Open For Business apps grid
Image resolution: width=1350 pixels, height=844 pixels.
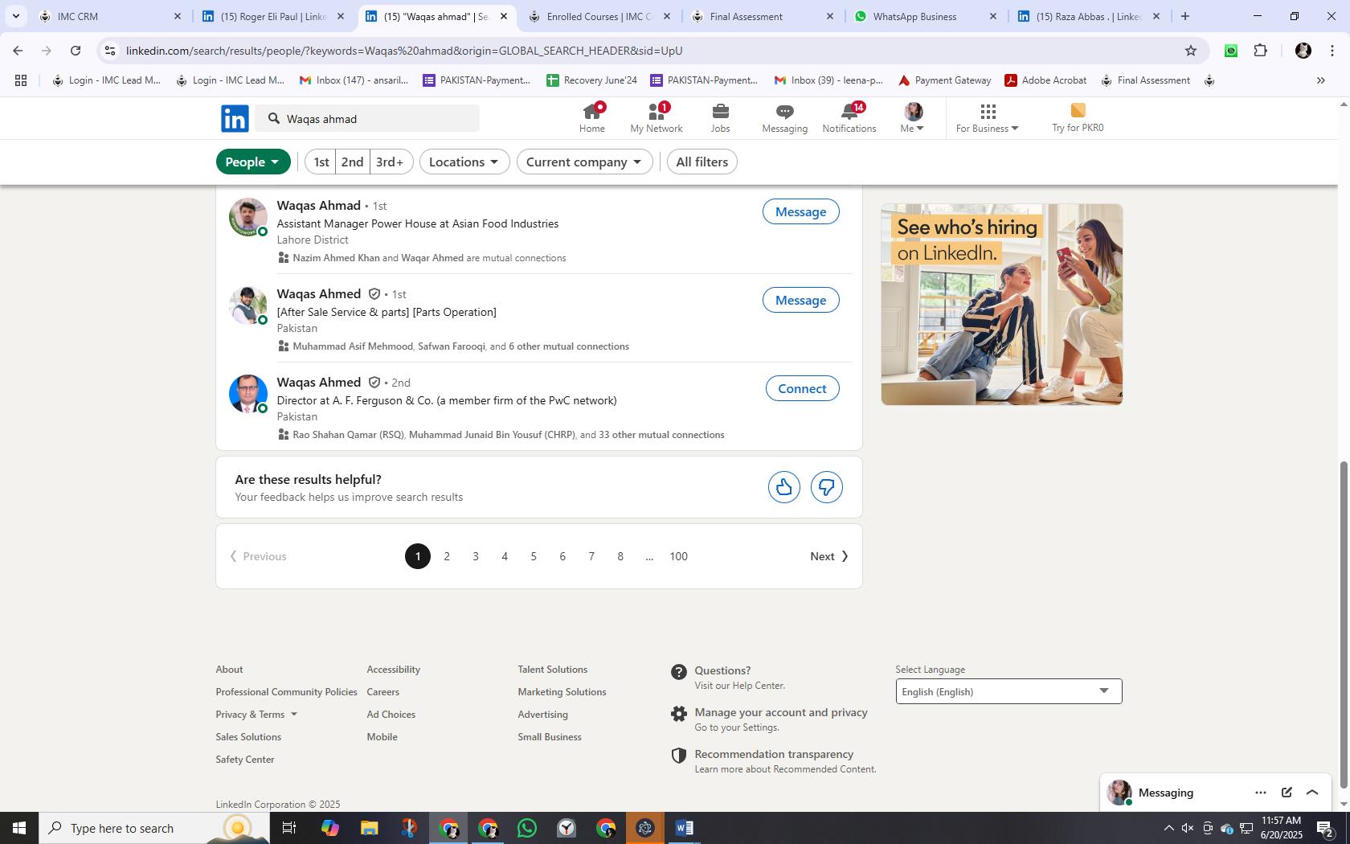pyautogui.click(x=988, y=118)
